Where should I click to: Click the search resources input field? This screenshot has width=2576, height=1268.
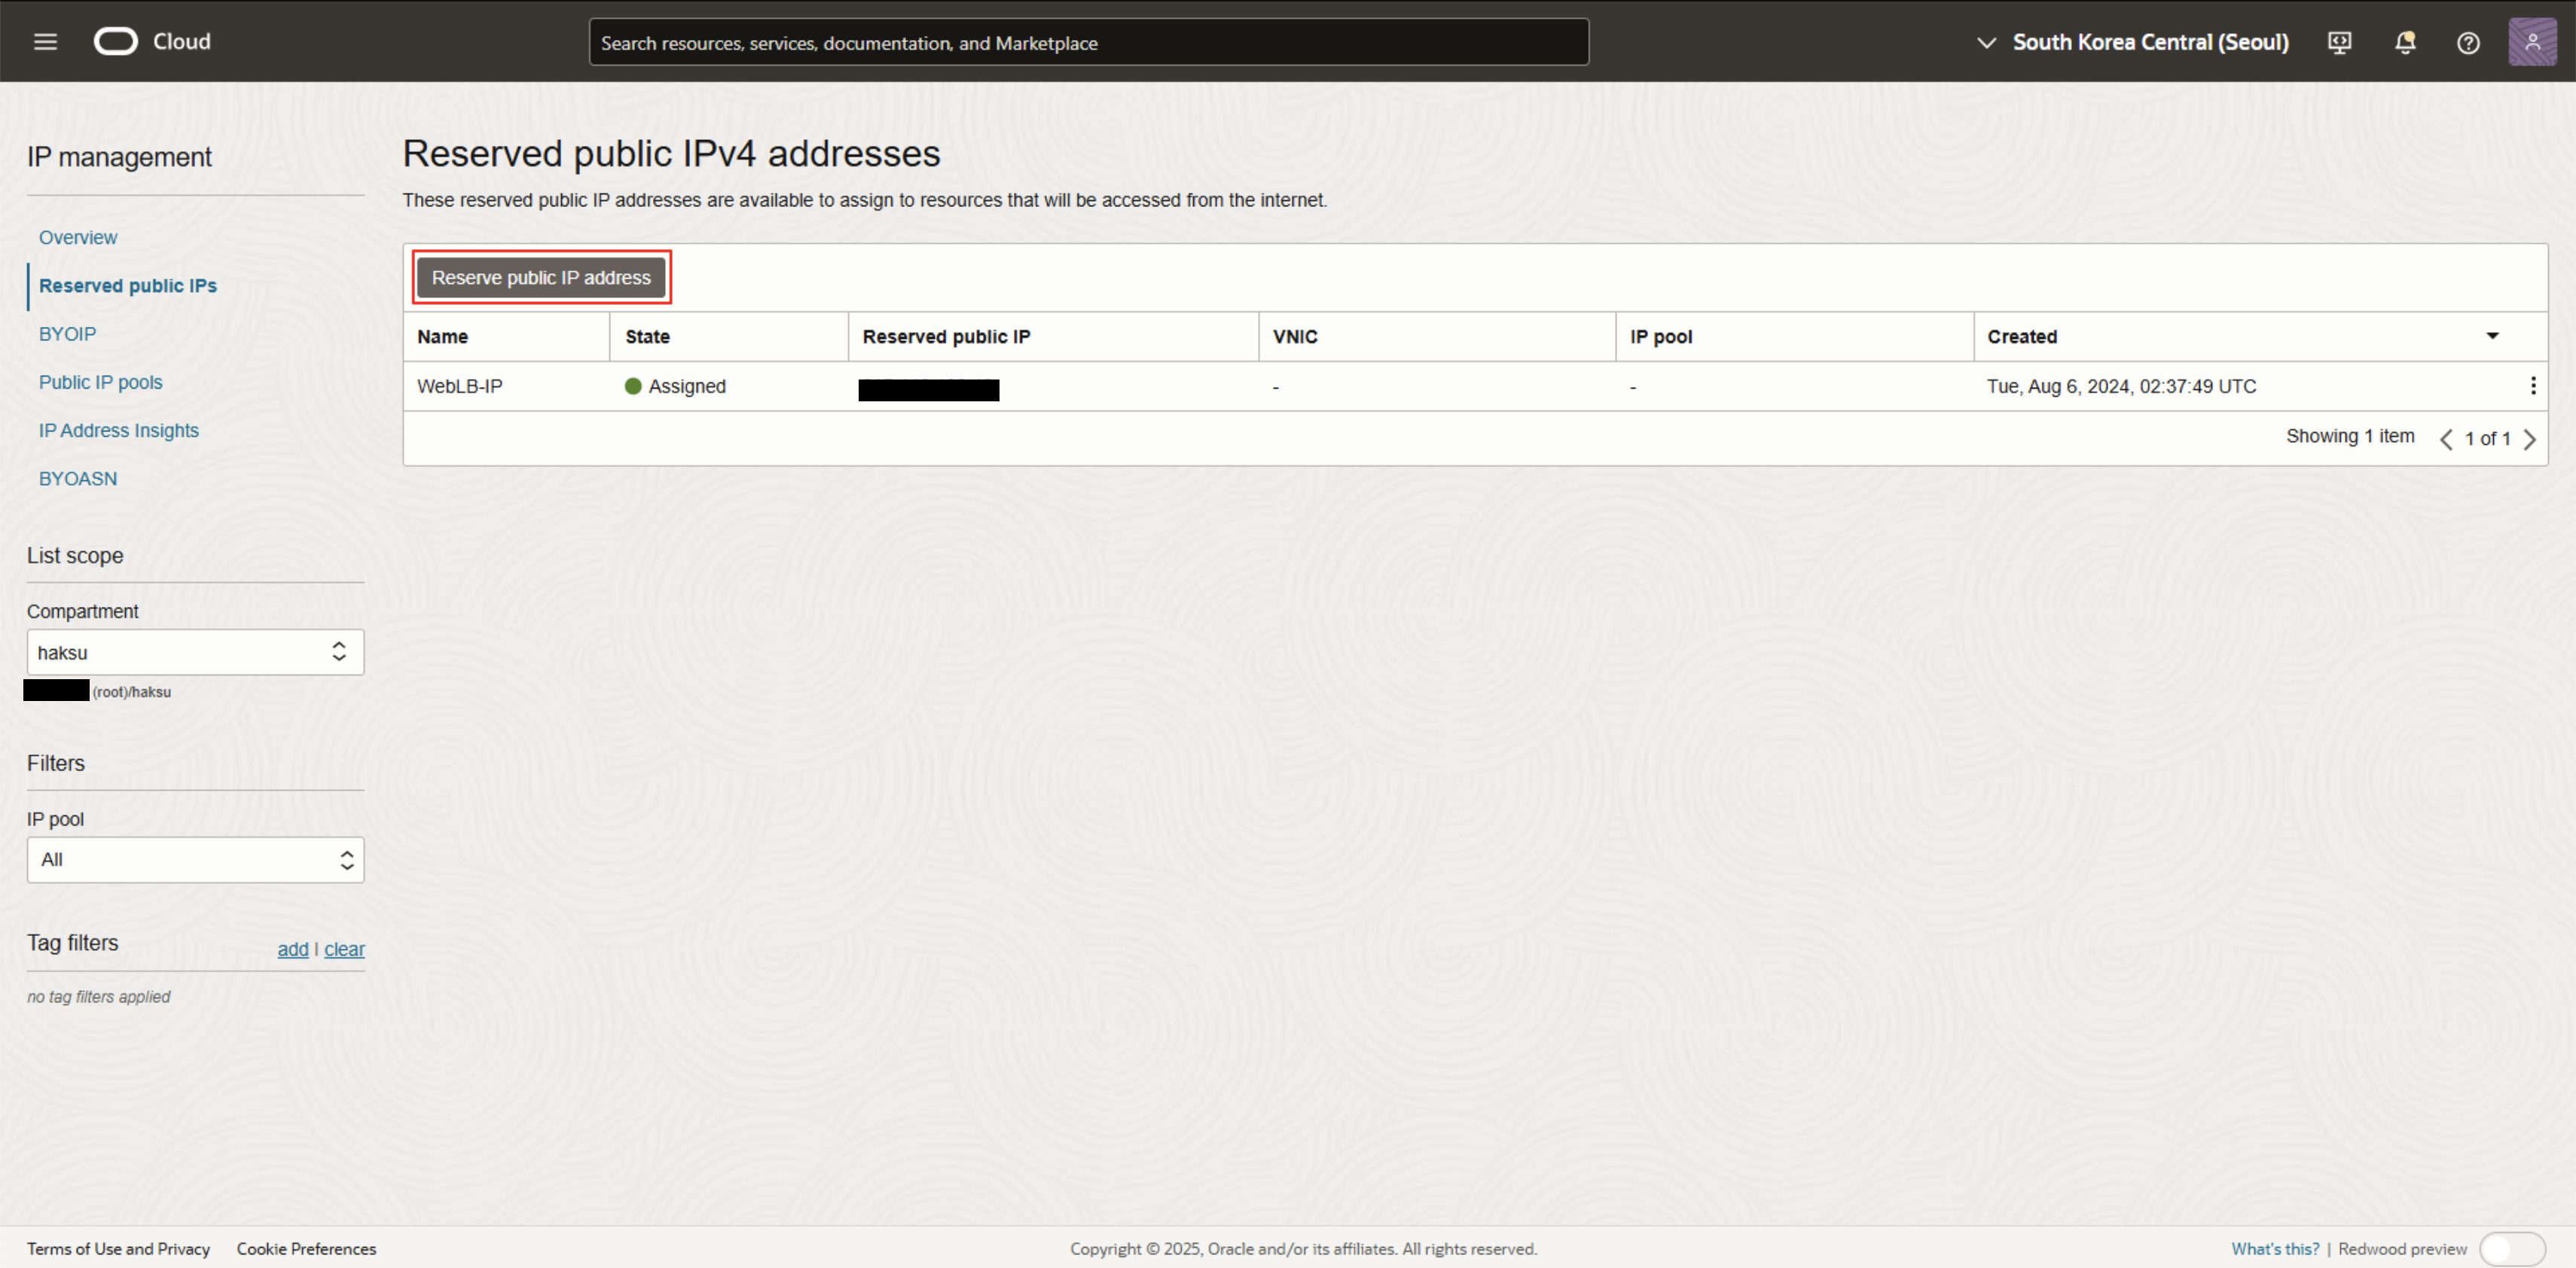(1088, 43)
